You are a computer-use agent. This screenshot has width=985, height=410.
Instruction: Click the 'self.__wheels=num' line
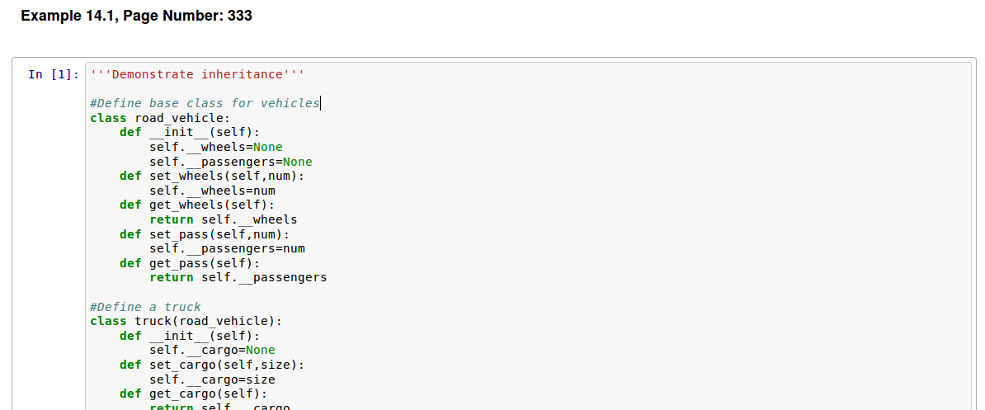pyautogui.click(x=212, y=191)
